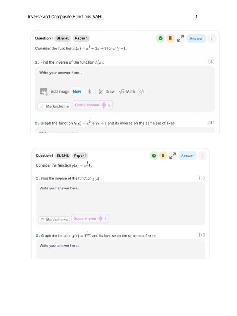The height and width of the screenshot is (316, 237).
Task: Open Markscheme for Question 1 part 1
Action: click(x=54, y=106)
